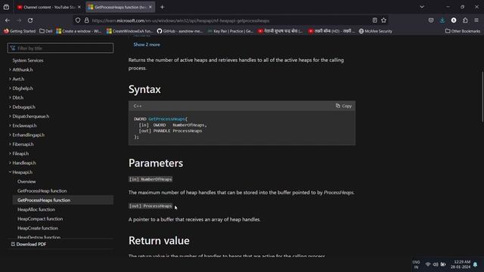Open the CreateWindowExA function bookmark
Screen dimensions: 484x272
[x=129, y=31]
